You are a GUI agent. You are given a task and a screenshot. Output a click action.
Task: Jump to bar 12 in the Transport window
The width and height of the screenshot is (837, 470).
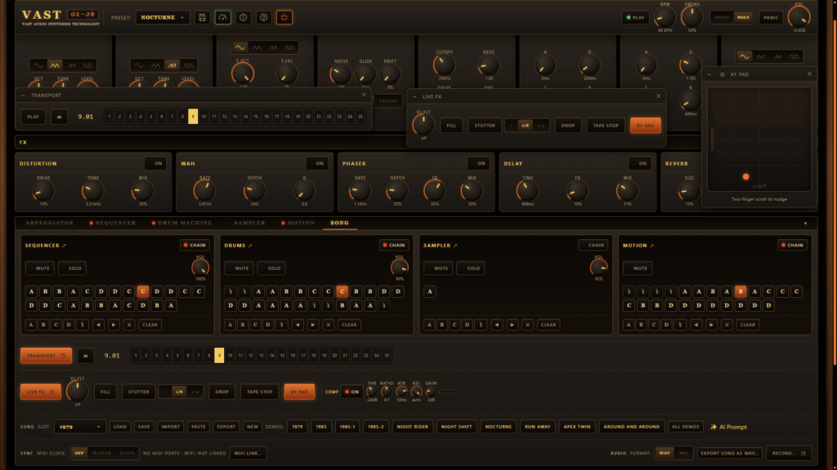click(224, 117)
